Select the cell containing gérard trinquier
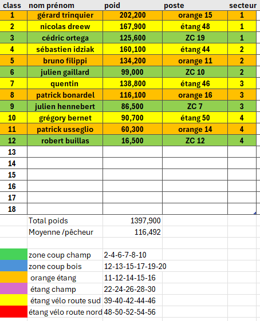 tap(65, 15)
